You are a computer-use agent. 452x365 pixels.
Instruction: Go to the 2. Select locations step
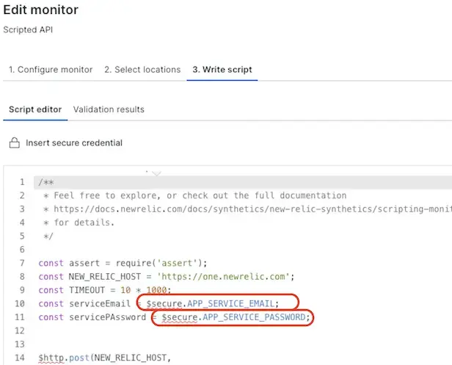point(142,70)
